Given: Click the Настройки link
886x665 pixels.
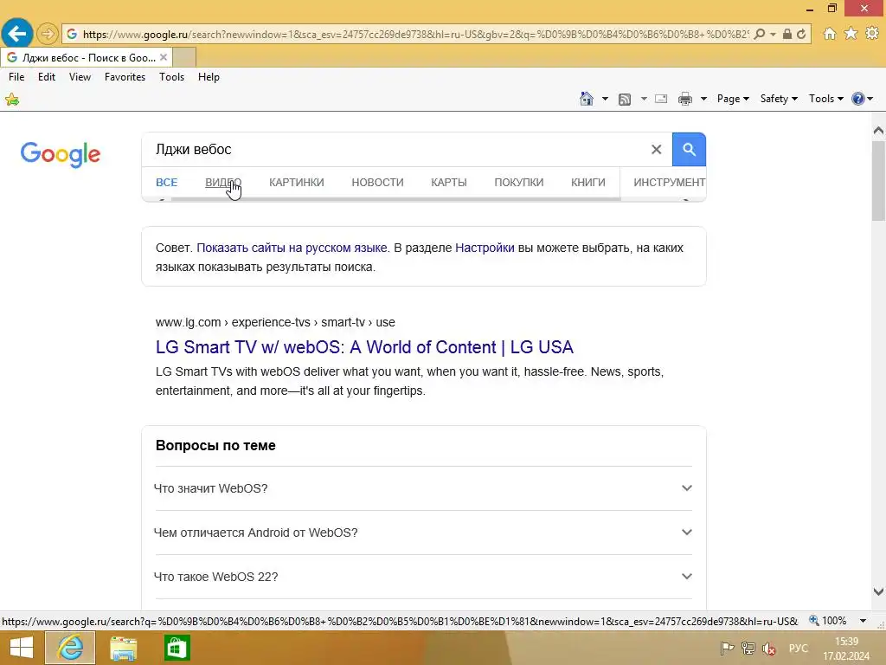Looking at the screenshot, I should click(x=485, y=248).
